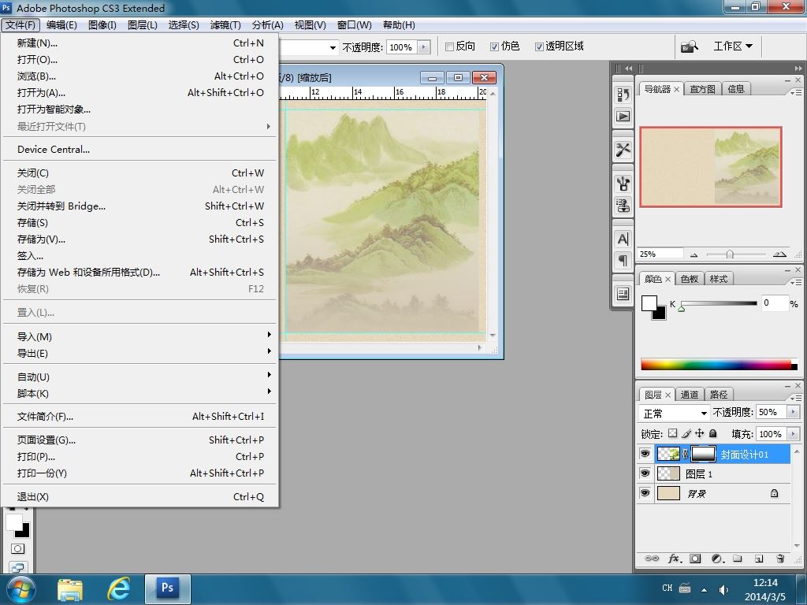Toggle Lock position move icon
This screenshot has width=807, height=605.
click(x=700, y=433)
